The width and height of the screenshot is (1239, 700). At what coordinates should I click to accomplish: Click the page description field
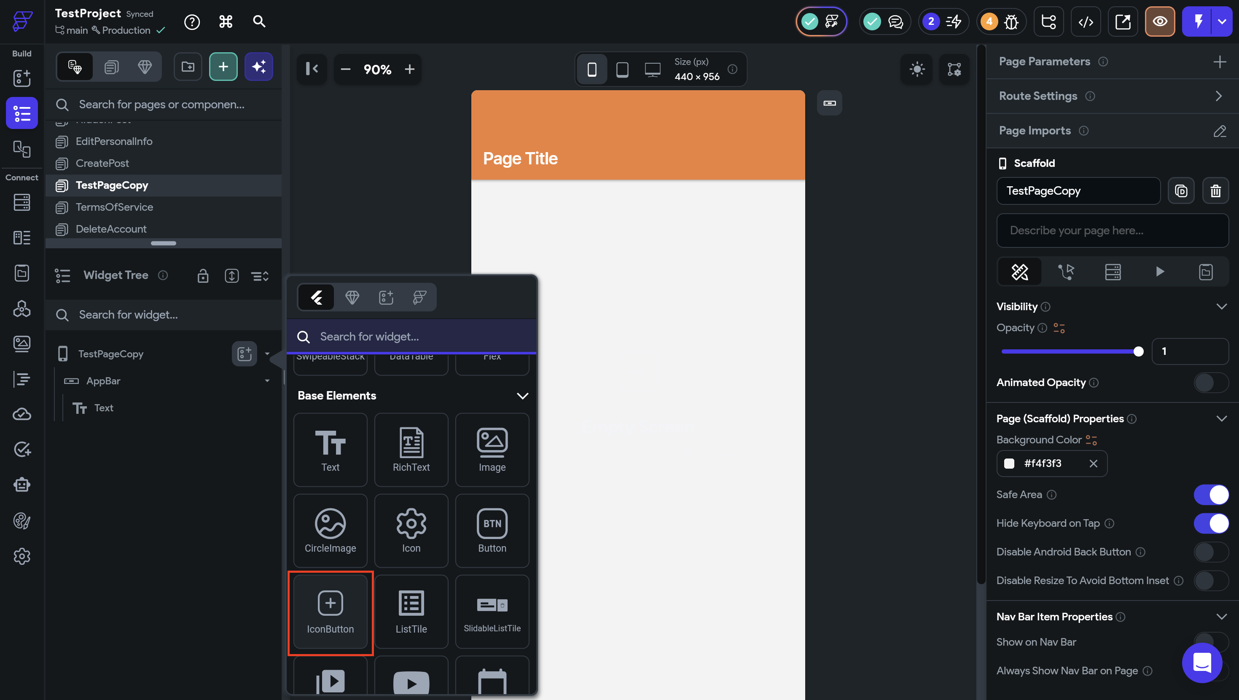point(1112,231)
